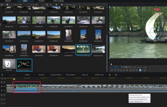Switch to the Éditer tab
The height and width of the screenshot is (107, 167).
(25, 1)
